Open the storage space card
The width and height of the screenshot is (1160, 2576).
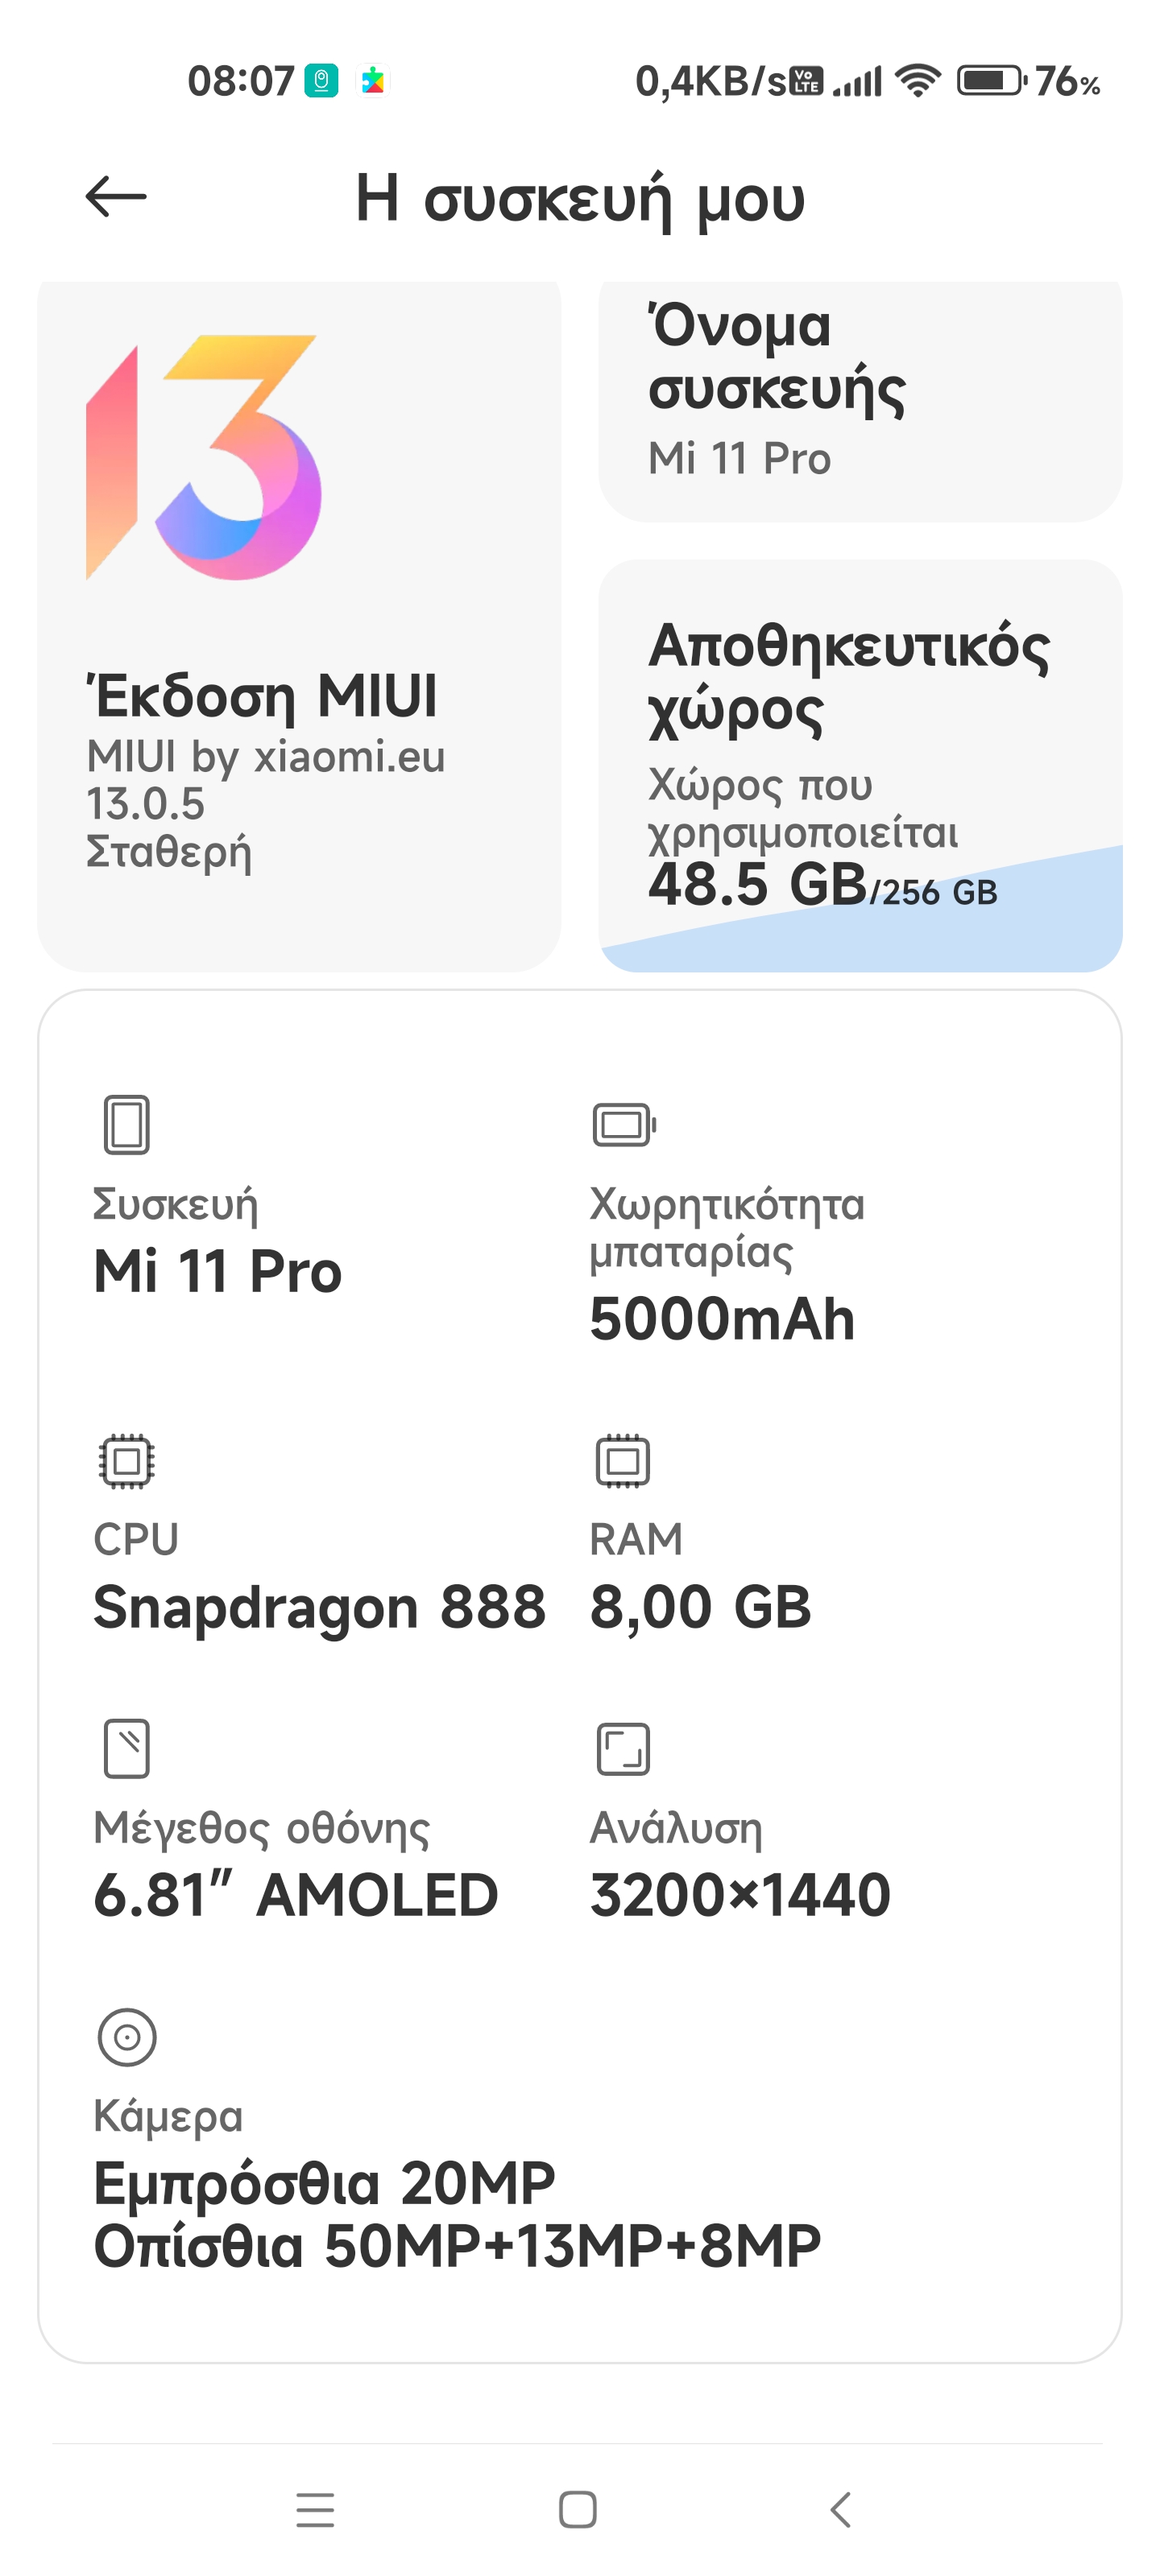[x=860, y=765]
